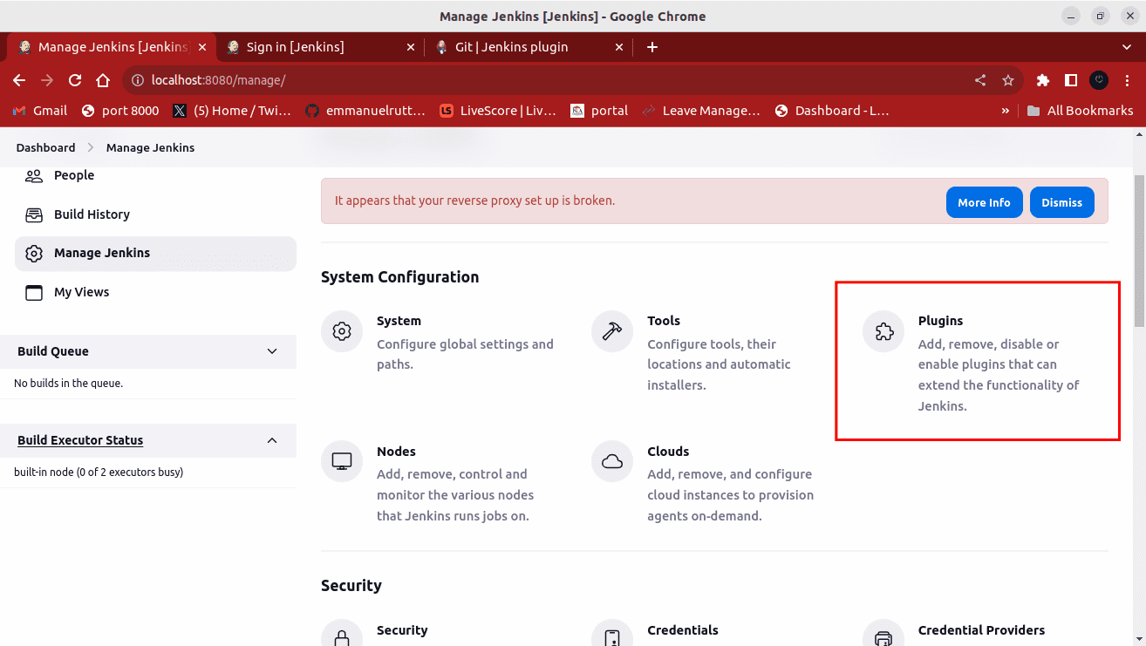
Task: Select the Nodes monitor icon
Action: (x=342, y=461)
